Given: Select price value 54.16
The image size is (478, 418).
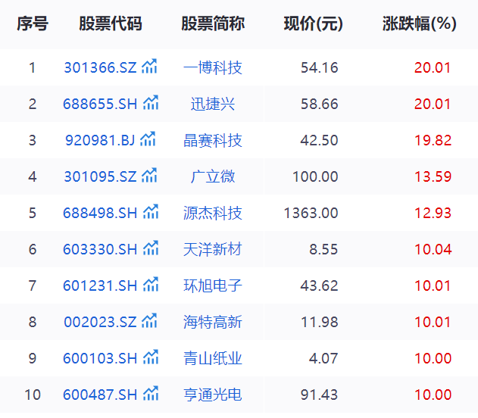Looking at the screenshot, I should [320, 67].
